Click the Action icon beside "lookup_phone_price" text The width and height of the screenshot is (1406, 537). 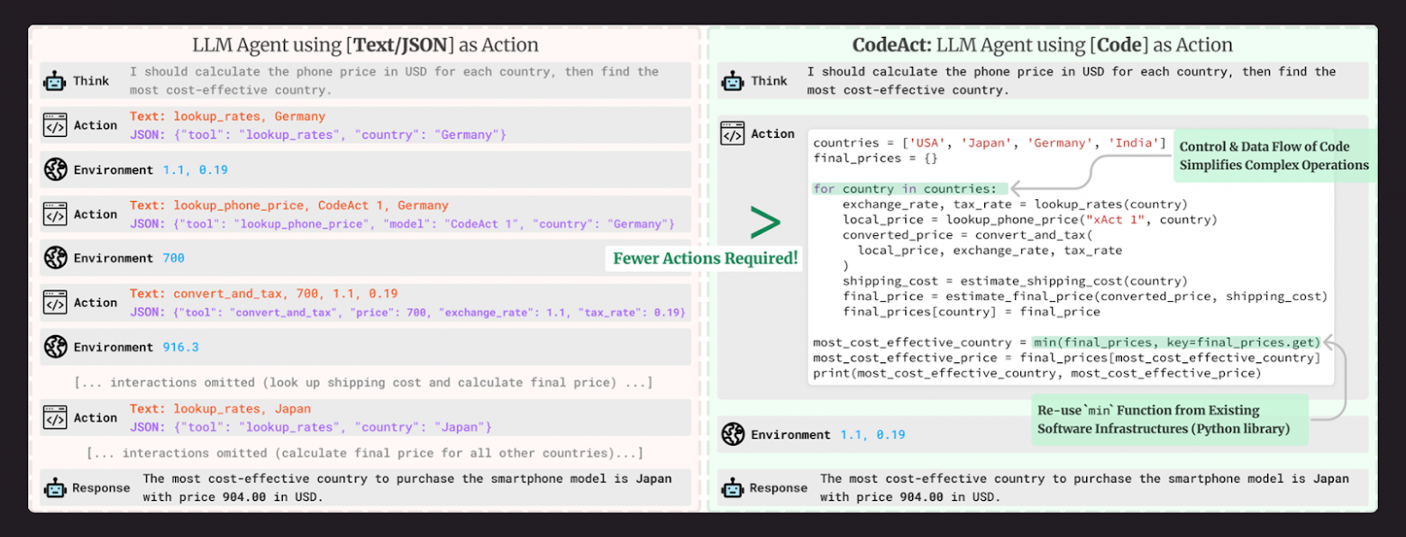[x=56, y=214]
